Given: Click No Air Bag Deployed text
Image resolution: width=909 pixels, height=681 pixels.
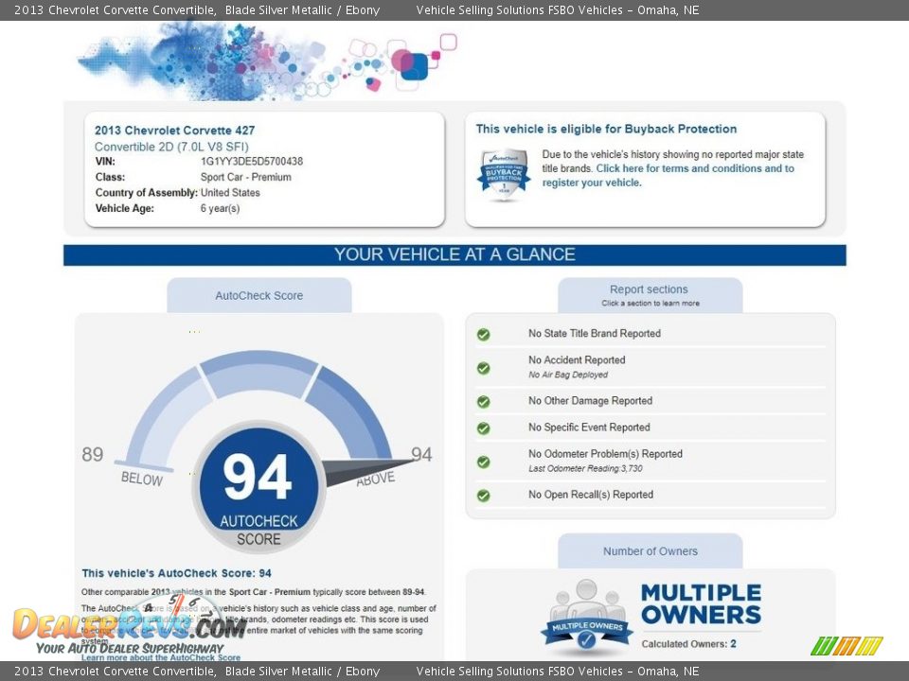Looking at the screenshot, I should pyautogui.click(x=568, y=375).
